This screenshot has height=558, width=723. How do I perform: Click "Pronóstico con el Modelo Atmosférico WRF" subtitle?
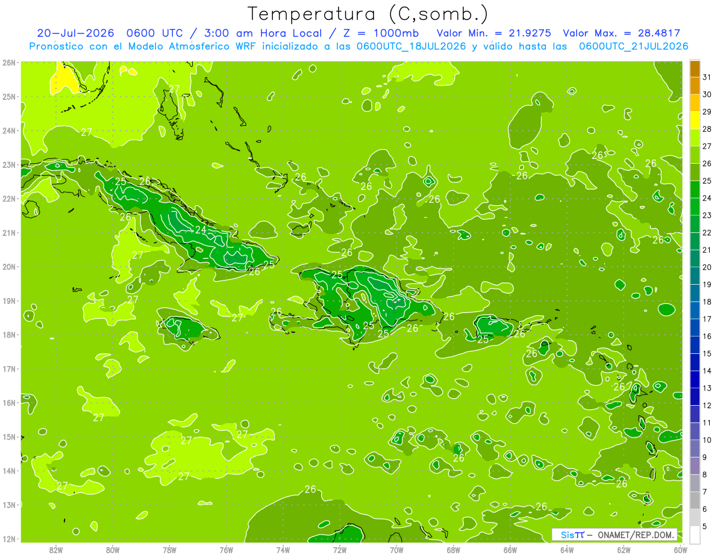(x=144, y=46)
